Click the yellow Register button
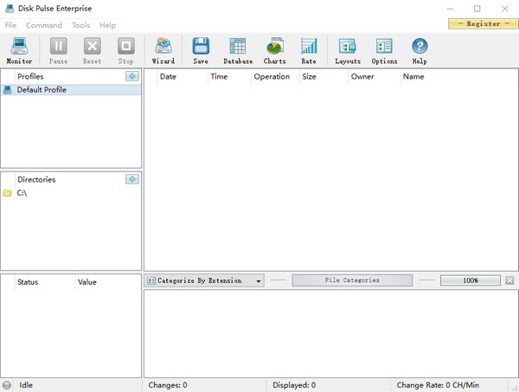This screenshot has height=392, width=519. coord(483,24)
